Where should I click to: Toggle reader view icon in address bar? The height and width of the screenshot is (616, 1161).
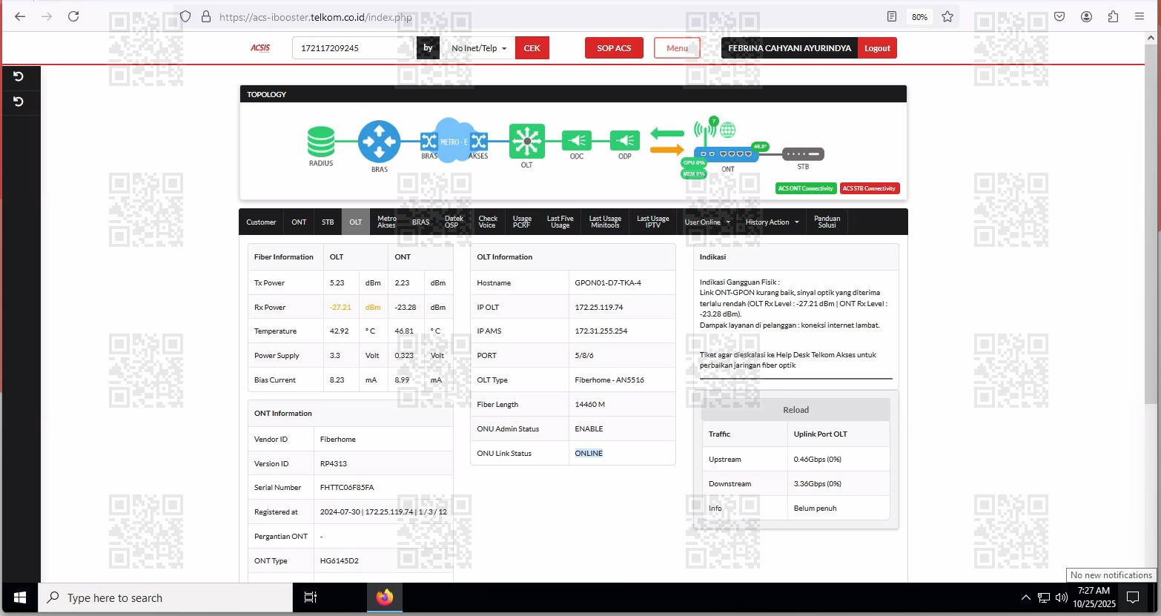(892, 16)
